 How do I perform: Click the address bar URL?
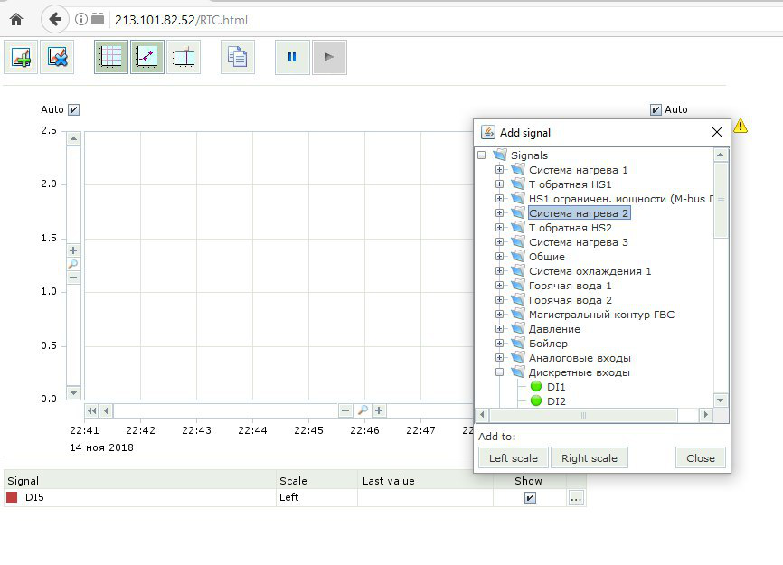pyautogui.click(x=181, y=20)
